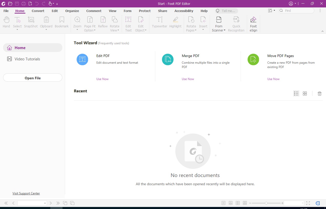The image size is (326, 209).
Task: Click the Open File button
Action: (33, 78)
